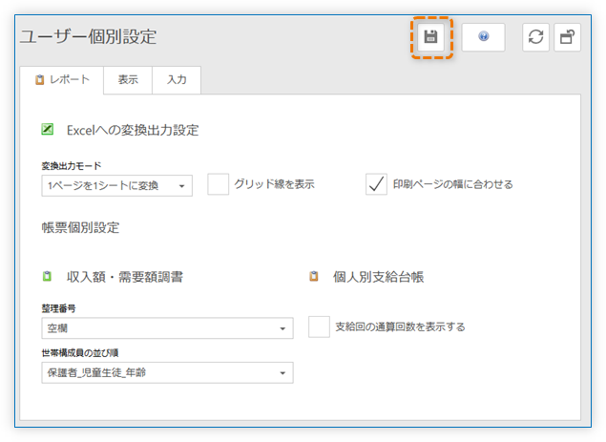
Task: Open the 世帯構成員の並び順 dropdown
Action: (x=167, y=372)
